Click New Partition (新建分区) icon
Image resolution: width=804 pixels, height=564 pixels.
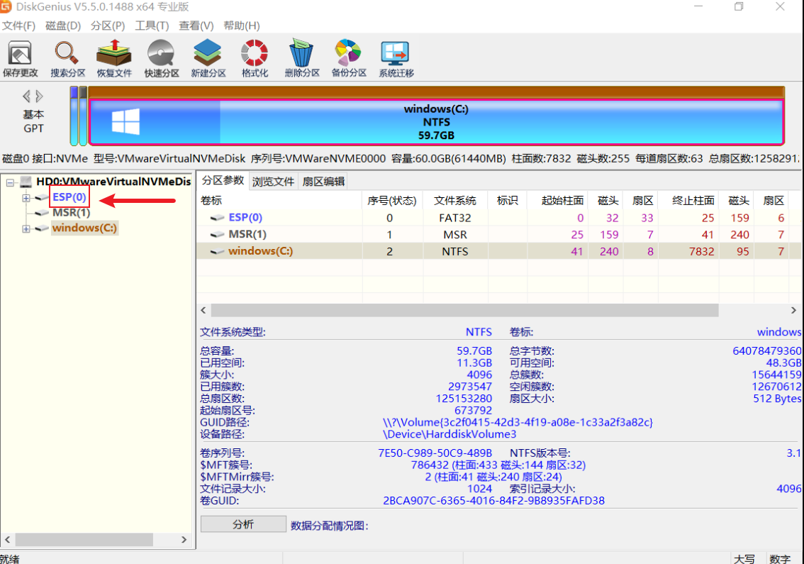(x=208, y=58)
